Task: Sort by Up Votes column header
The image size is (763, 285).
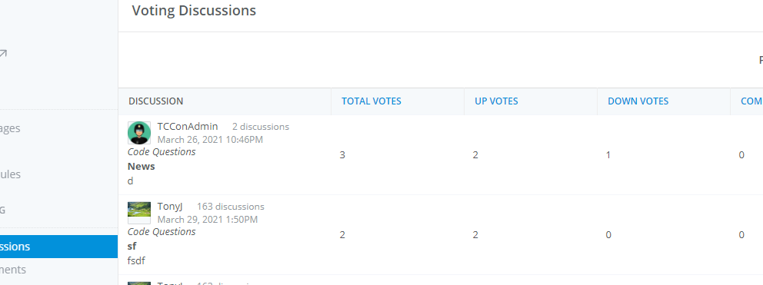Action: (x=496, y=101)
